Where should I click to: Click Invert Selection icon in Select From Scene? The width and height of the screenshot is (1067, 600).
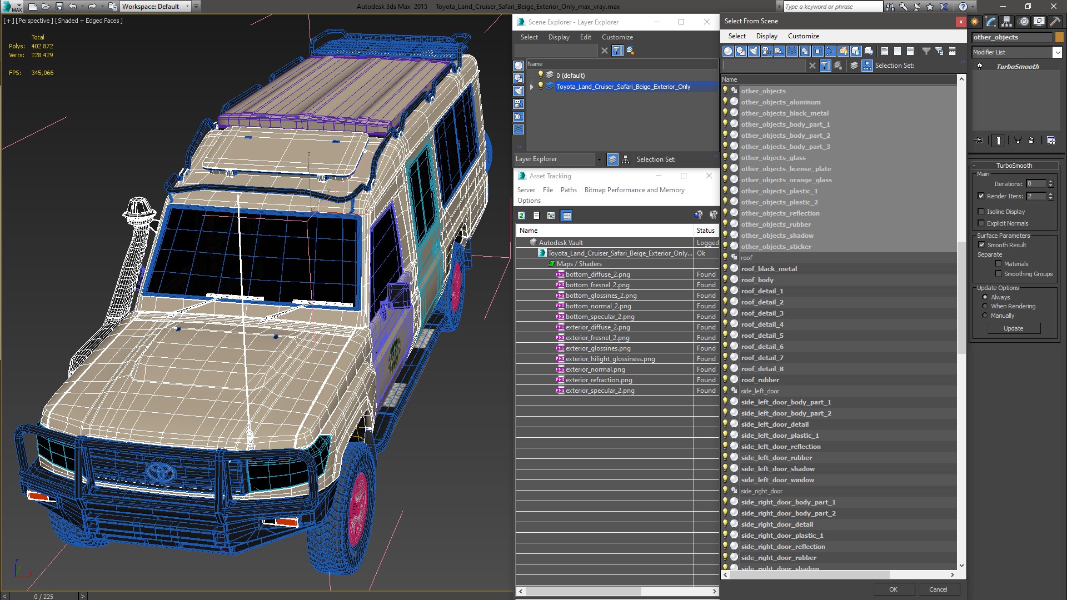910,51
